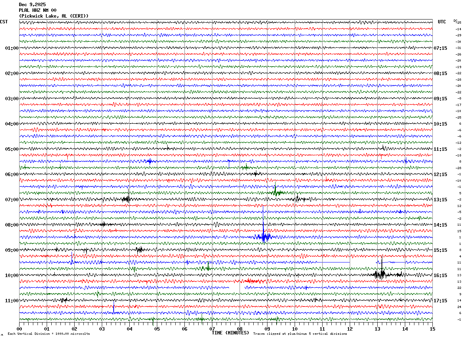Viewport: 463px width, 339px height.
Task: Click the '08:15' UTC time label
Action: click(441, 73)
